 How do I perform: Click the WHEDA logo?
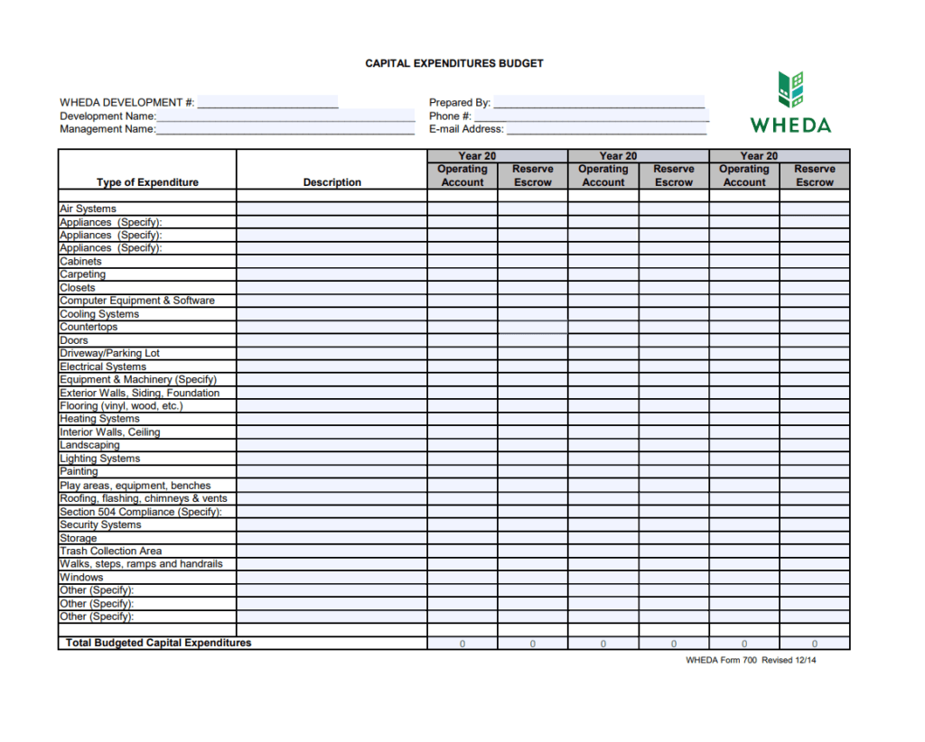(x=790, y=102)
